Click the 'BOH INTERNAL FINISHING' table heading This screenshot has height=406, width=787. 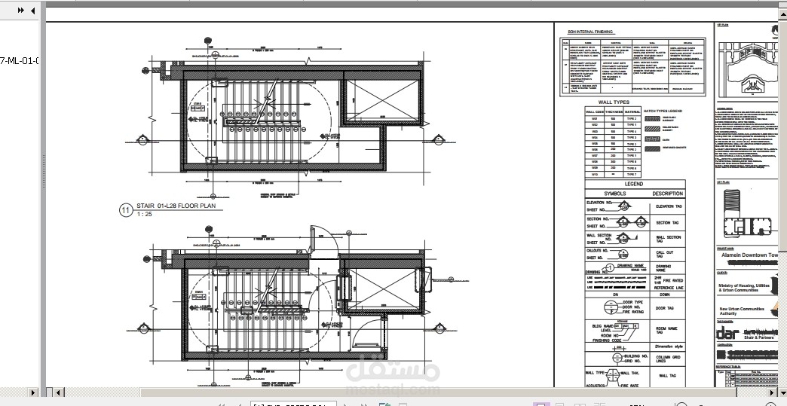pyautogui.click(x=590, y=32)
